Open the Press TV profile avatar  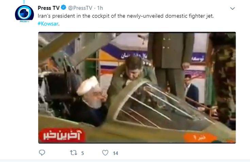[24, 13]
